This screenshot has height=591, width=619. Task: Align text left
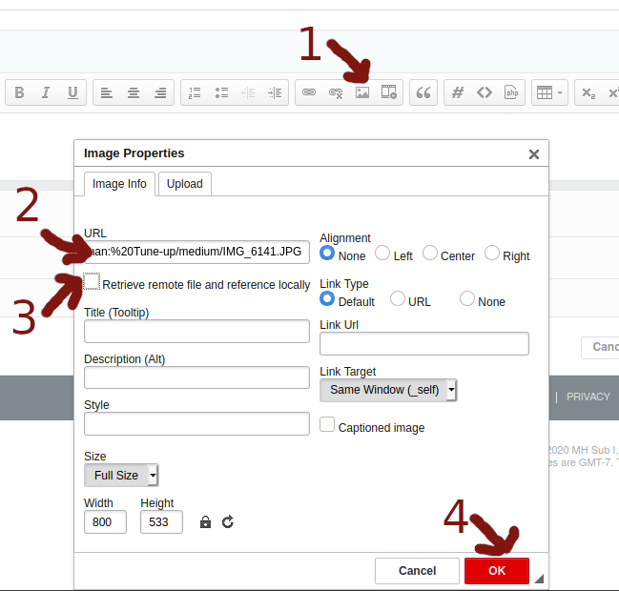[x=107, y=92]
